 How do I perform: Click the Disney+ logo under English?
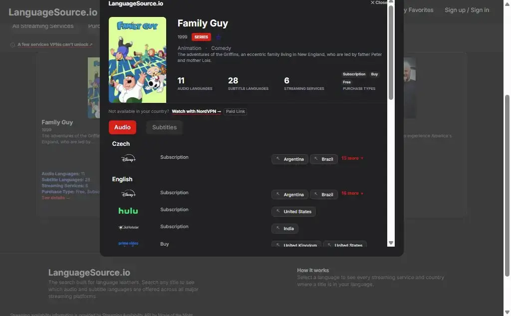coord(128,194)
